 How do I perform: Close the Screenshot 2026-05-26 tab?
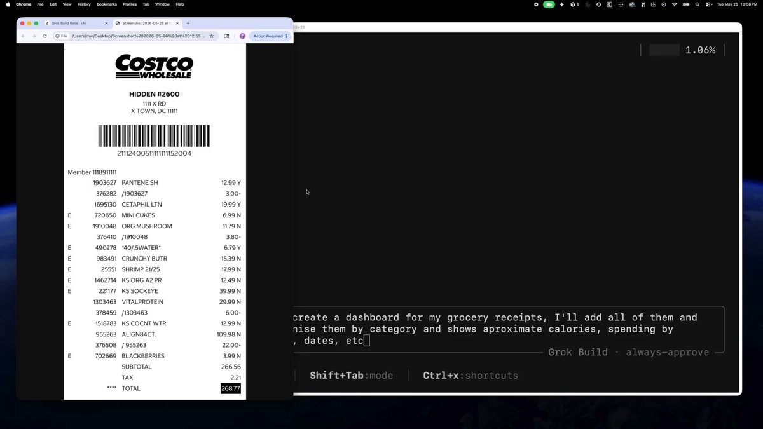click(178, 23)
